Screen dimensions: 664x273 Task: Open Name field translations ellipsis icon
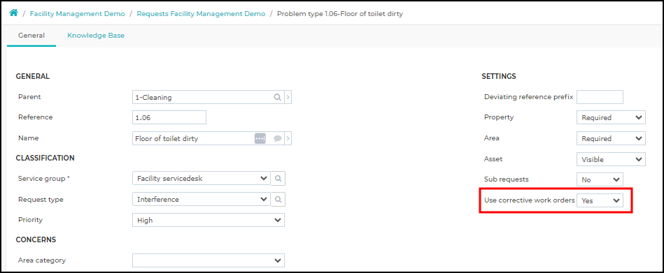click(x=260, y=138)
